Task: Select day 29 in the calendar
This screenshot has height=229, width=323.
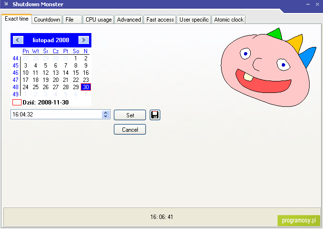Action: click(76, 87)
